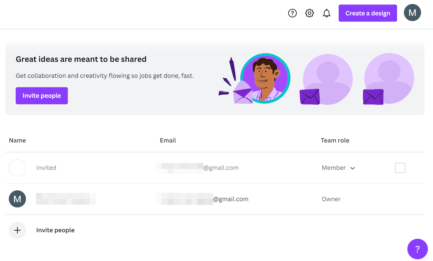Open the settings gear icon
Image resolution: width=433 pixels, height=261 pixels.
310,13
